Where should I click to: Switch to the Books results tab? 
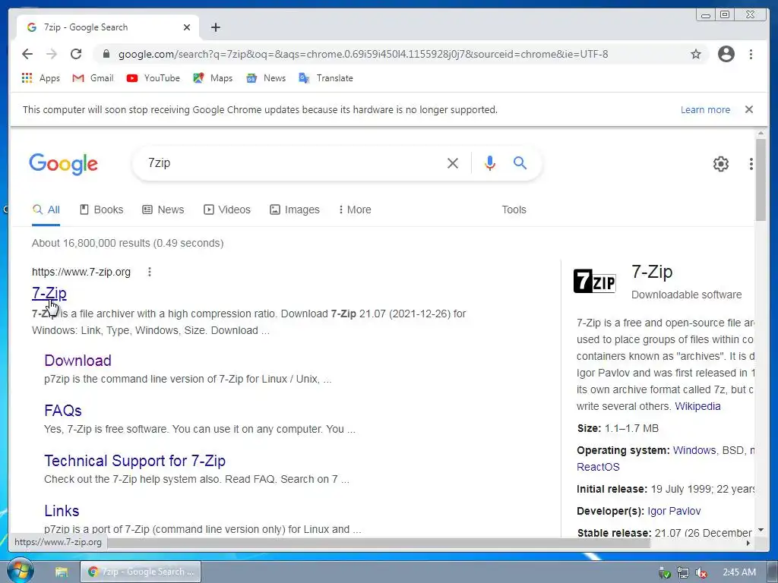101,210
